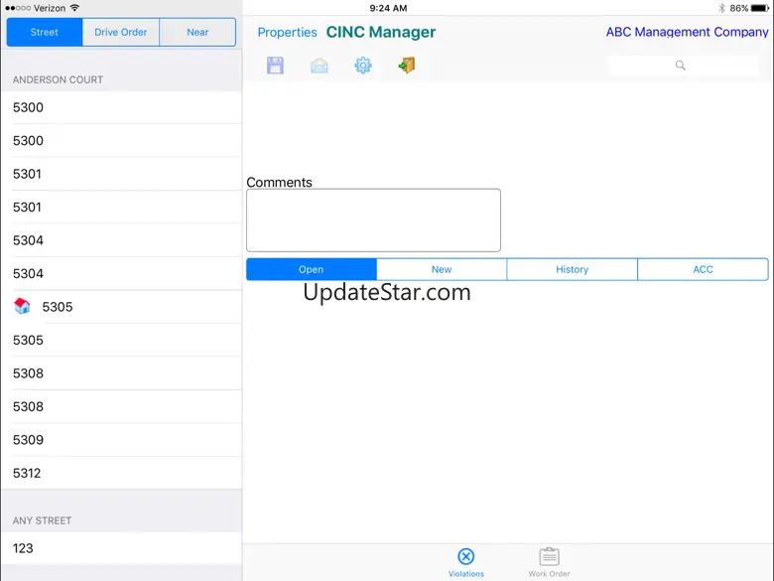Select address 5312 on Anderson Court
Screen dimensions: 774x581
pyautogui.click(x=121, y=473)
